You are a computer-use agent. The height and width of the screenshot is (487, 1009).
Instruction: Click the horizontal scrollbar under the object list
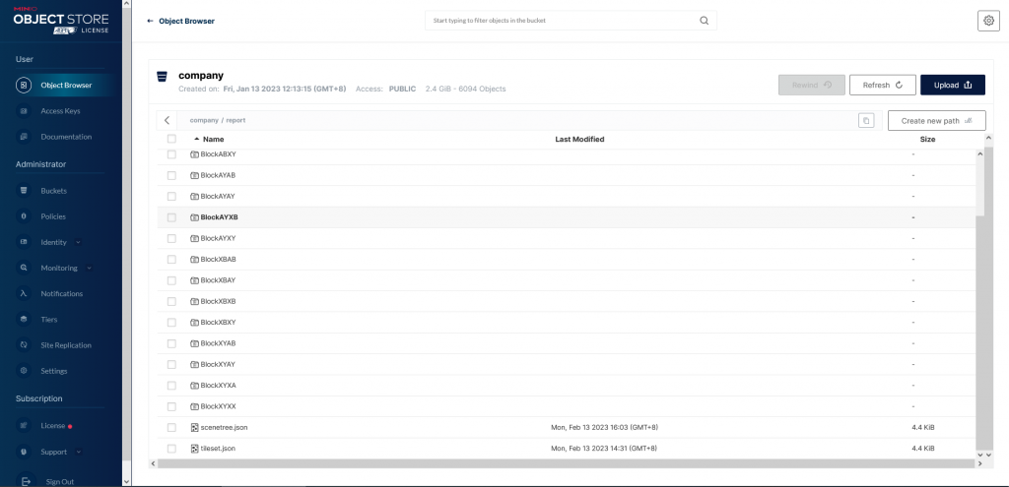(562, 462)
